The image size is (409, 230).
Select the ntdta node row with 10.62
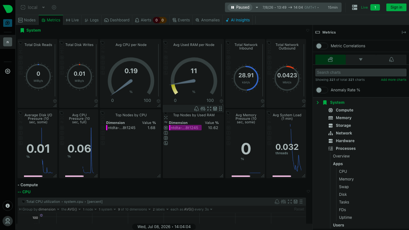[x=194, y=128]
